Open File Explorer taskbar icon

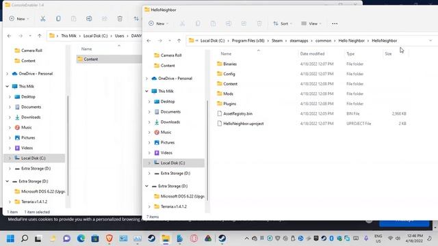click(166, 238)
